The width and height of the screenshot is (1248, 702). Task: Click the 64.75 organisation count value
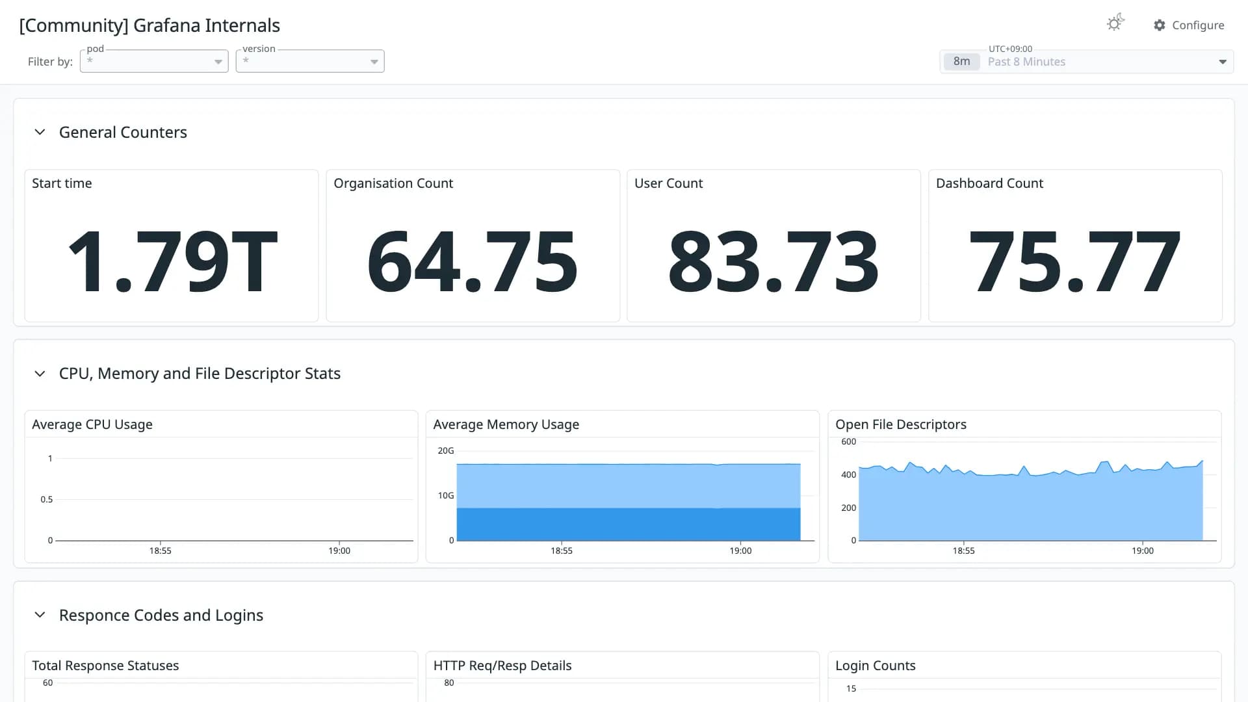tap(473, 262)
